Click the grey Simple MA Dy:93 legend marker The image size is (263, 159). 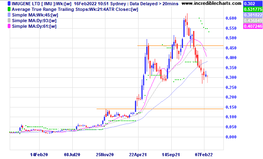point(9,21)
